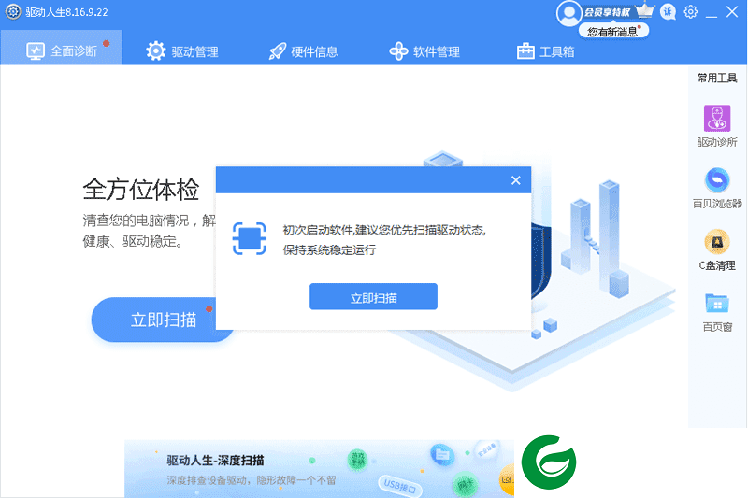Open the feedback chat bubble icon
Image resolution: width=748 pixels, height=498 pixels.
(668, 12)
